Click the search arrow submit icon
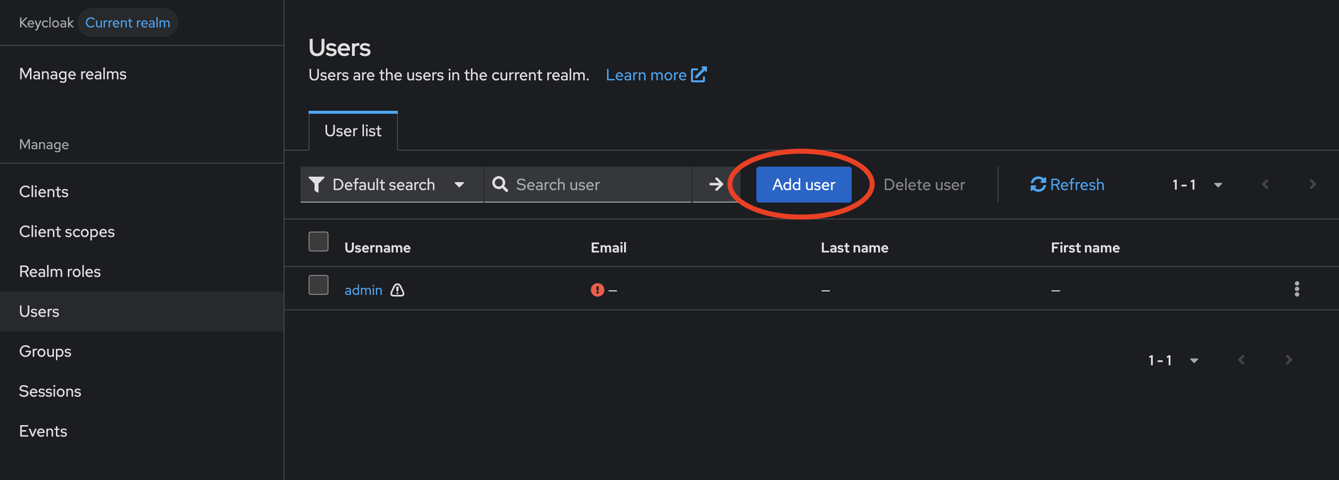The image size is (1339, 480). point(716,185)
